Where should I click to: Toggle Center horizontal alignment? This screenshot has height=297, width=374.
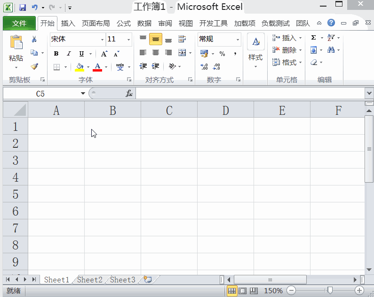(156, 53)
